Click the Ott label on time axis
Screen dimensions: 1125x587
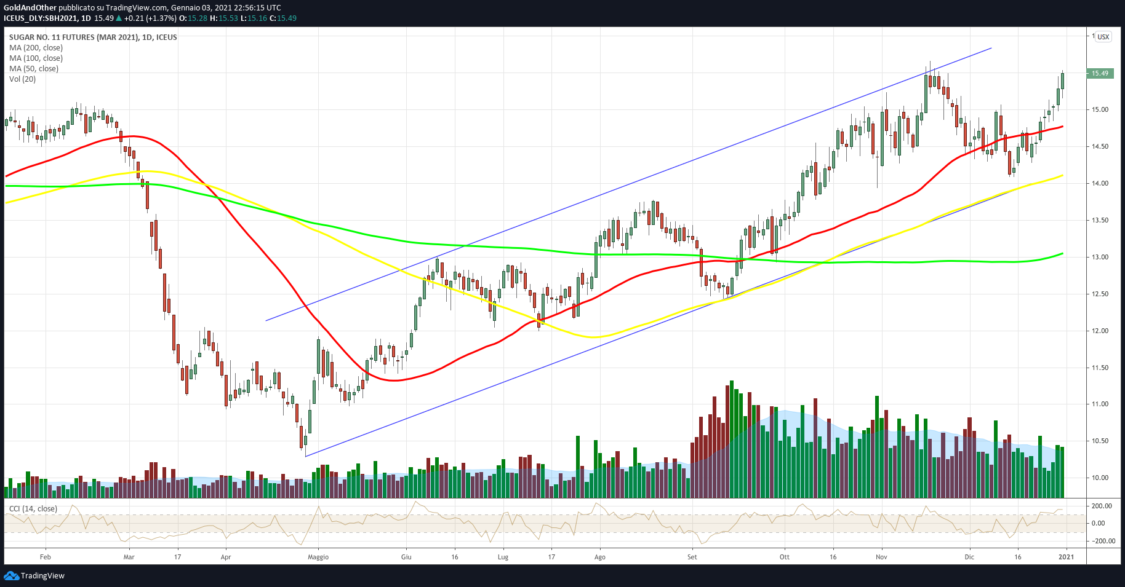[x=785, y=557]
